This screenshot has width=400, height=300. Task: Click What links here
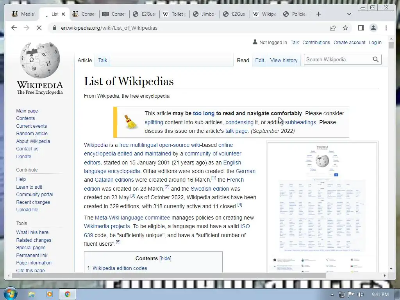[x=32, y=232]
